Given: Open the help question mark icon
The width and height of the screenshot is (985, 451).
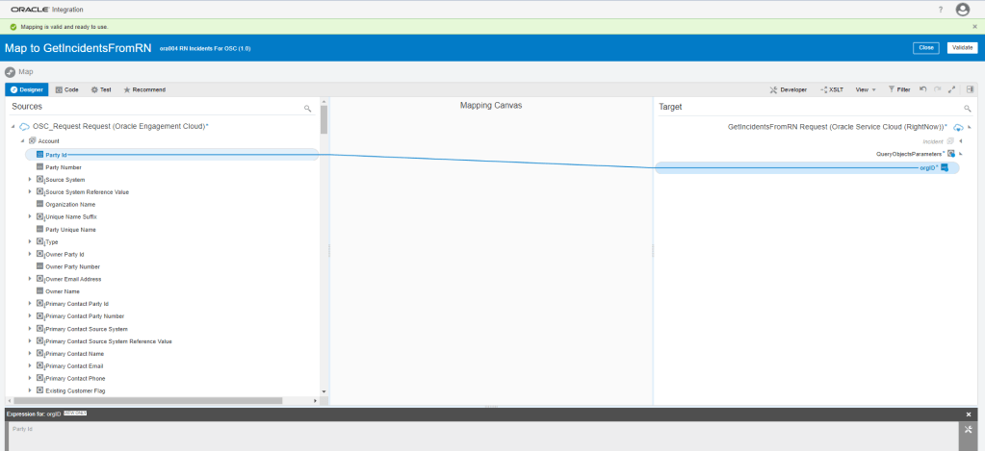Looking at the screenshot, I should pyautogui.click(x=940, y=10).
